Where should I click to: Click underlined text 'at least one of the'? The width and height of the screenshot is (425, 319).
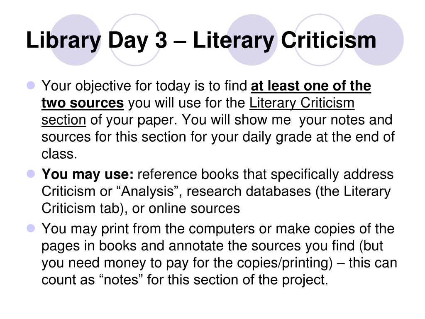(x=311, y=86)
